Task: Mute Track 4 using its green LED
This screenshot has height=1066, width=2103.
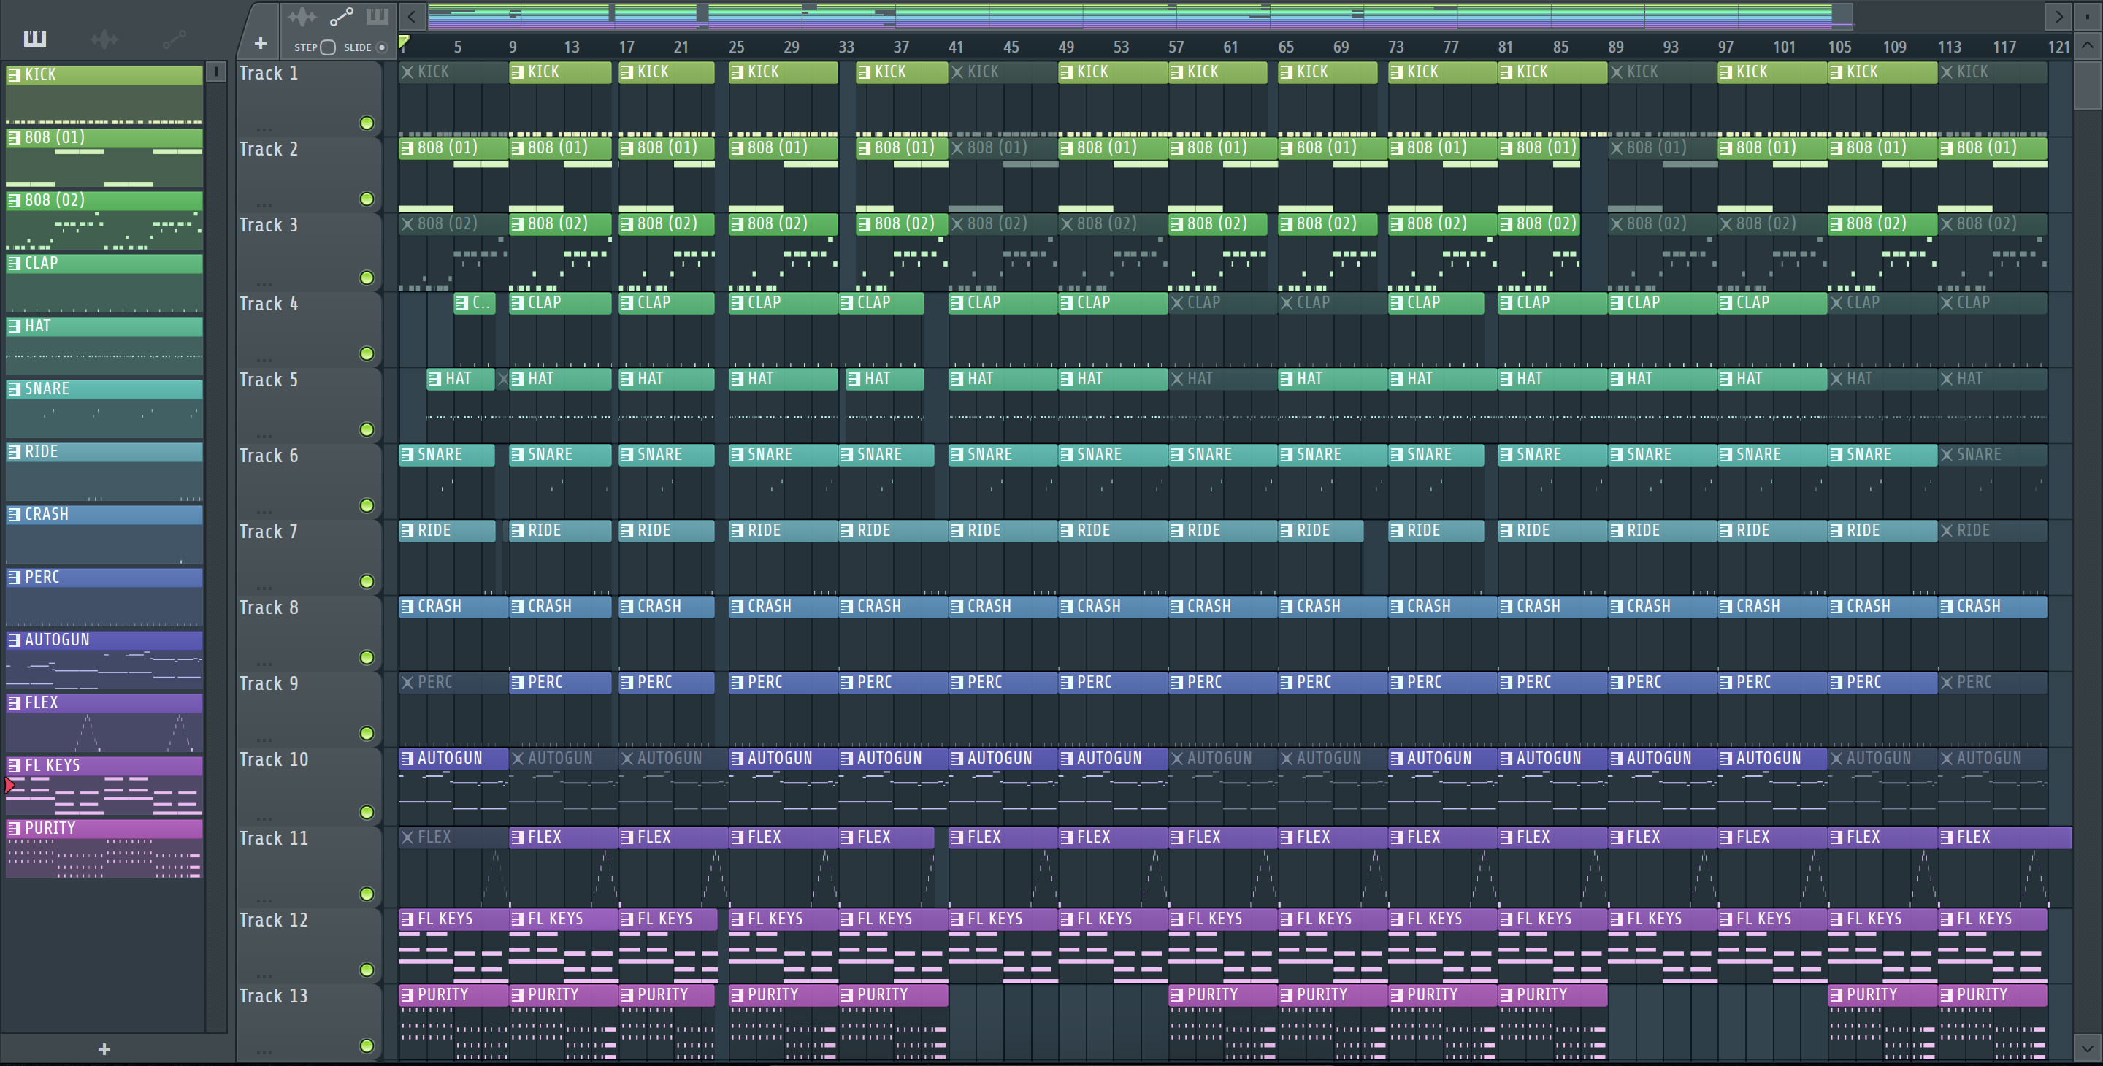Action: click(x=367, y=353)
